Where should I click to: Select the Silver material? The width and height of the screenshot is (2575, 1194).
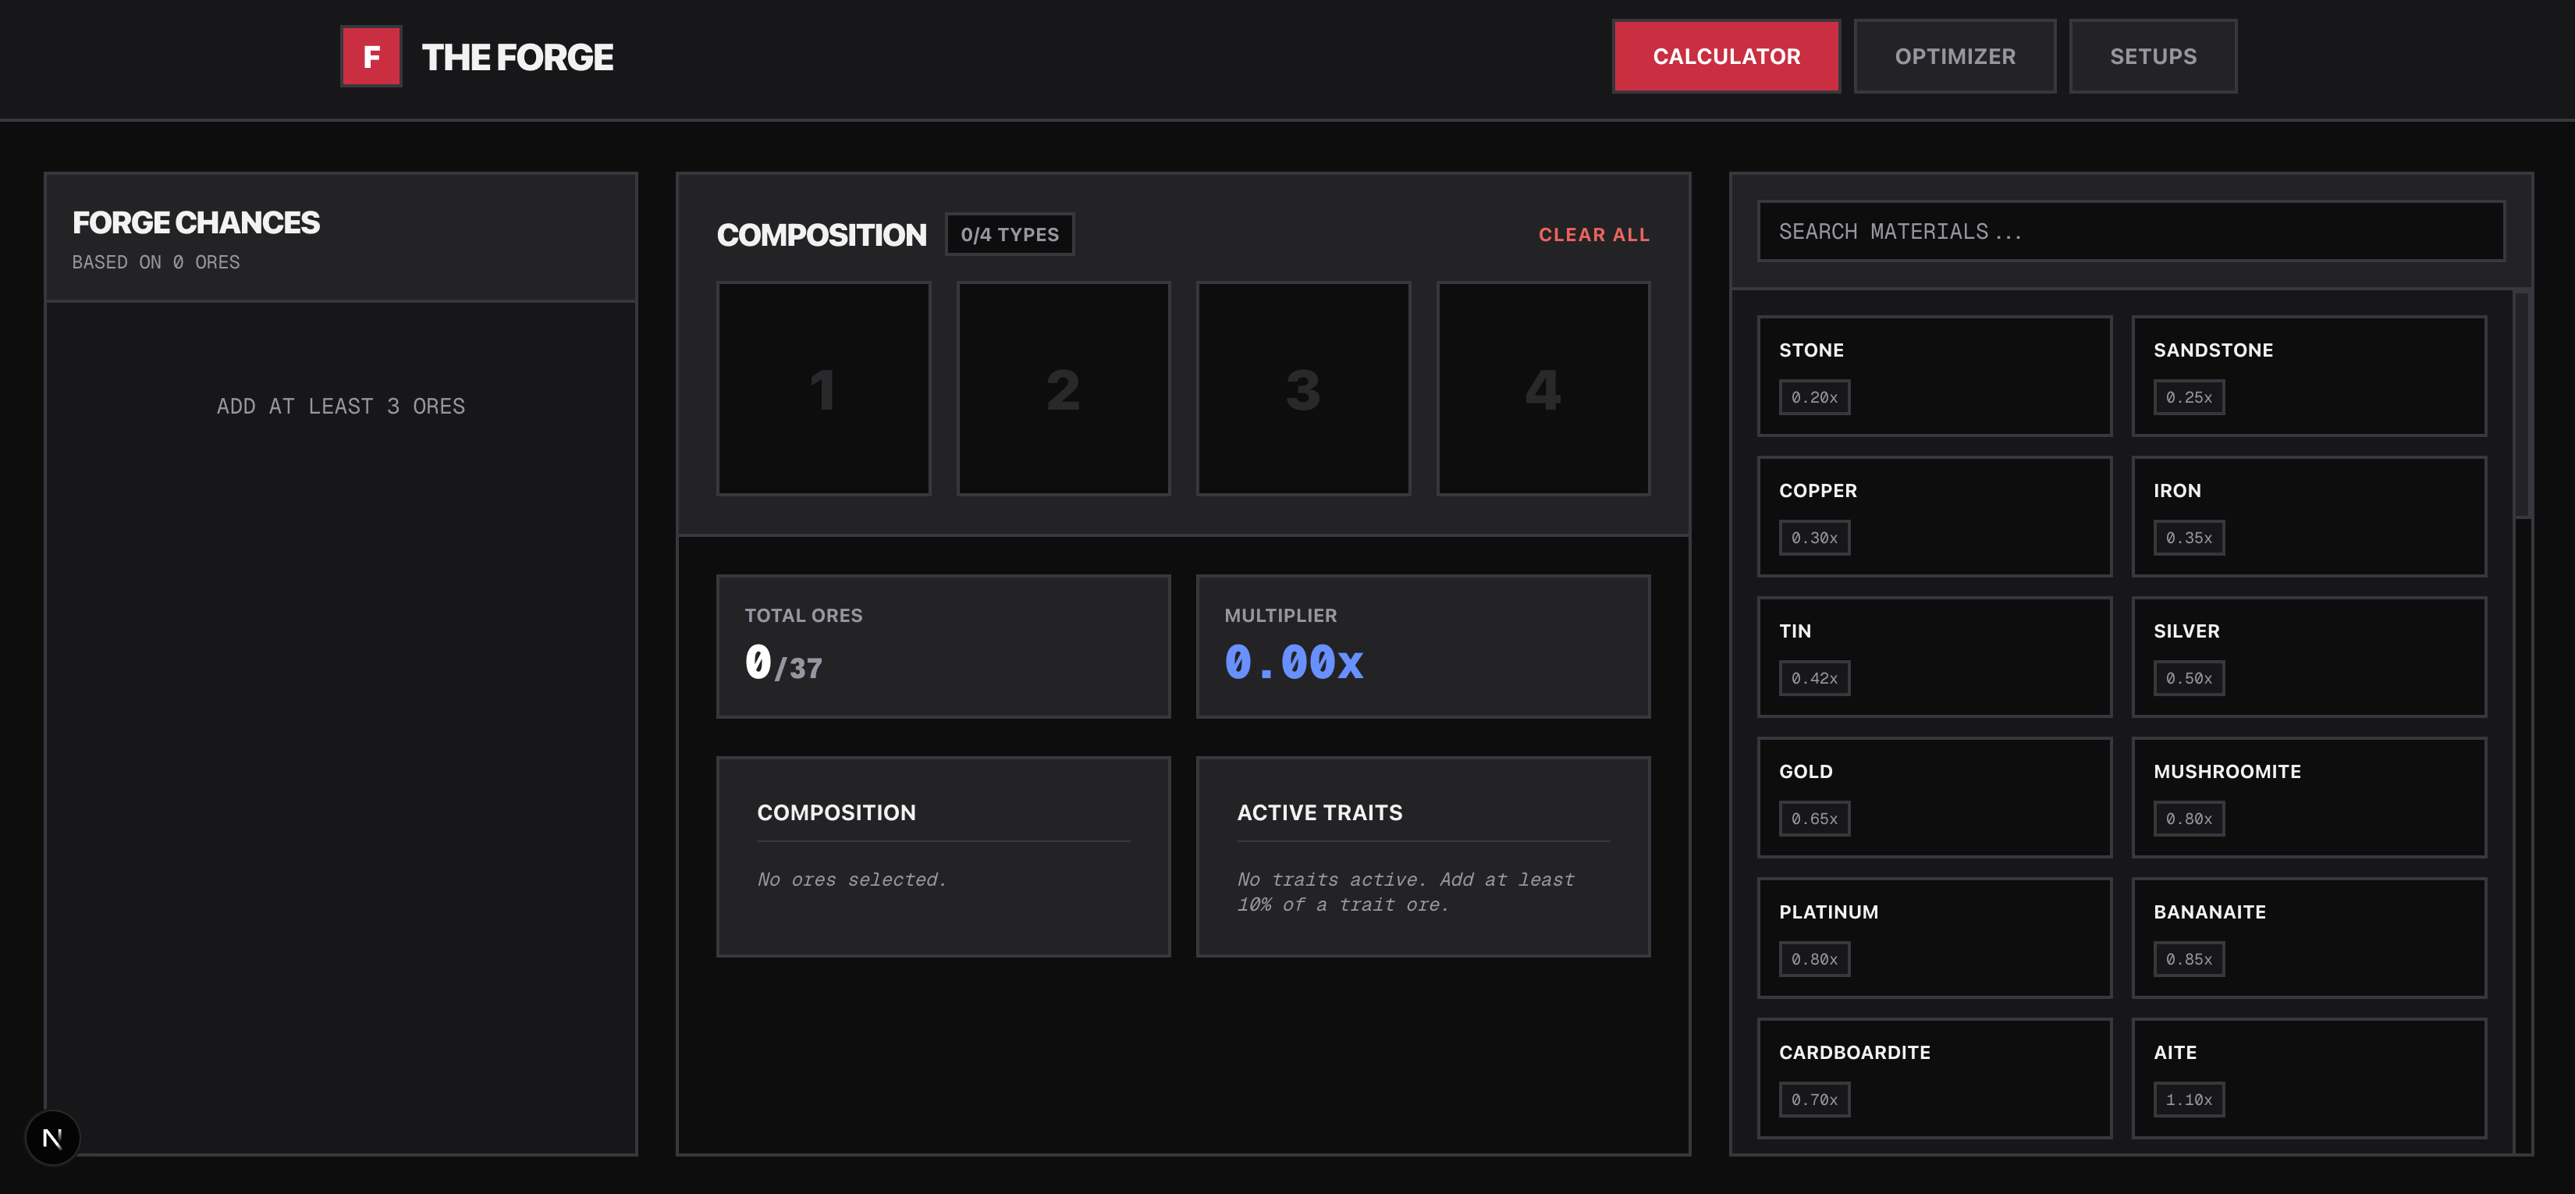2309,657
